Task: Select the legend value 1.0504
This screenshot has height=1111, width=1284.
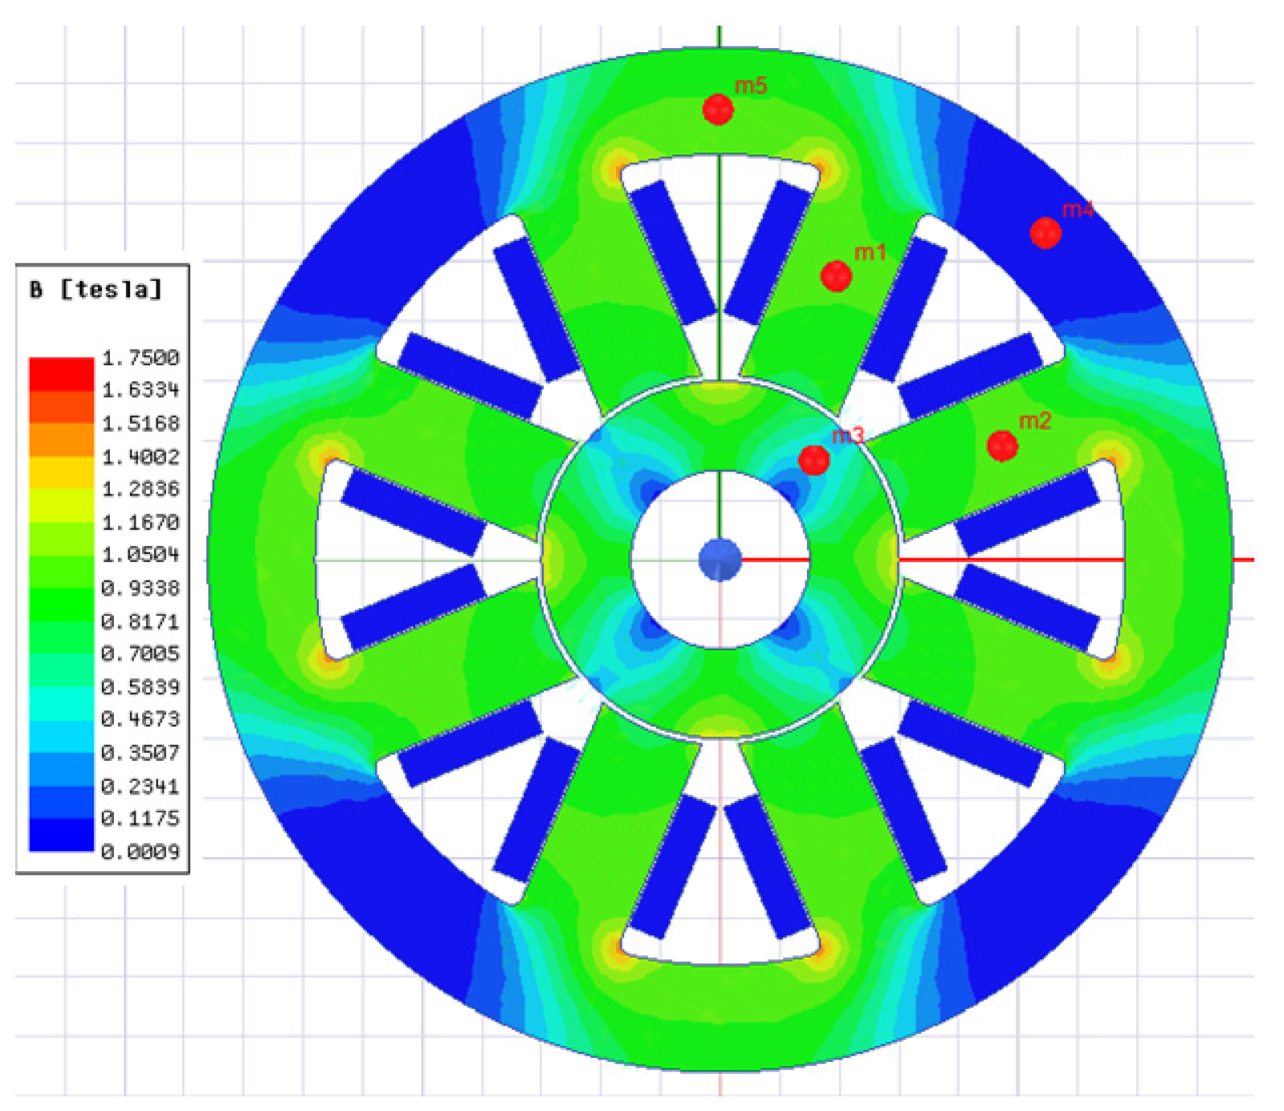Action: [x=141, y=555]
